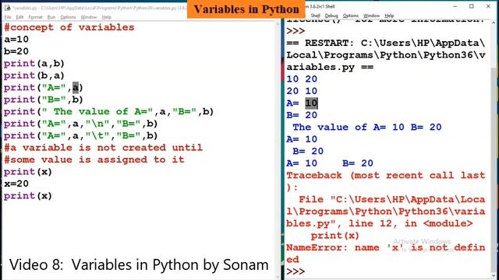Viewport: 499px width, 280px height.
Task: Place cursor on the 'a=10' line
Action: pyautogui.click(x=16, y=40)
